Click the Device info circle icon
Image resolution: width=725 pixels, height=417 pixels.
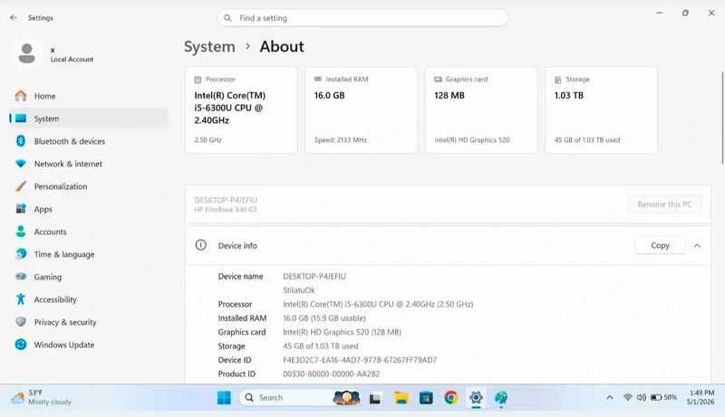coord(200,245)
